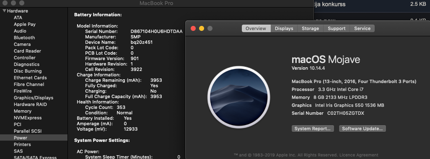This screenshot has height=159, width=430.
Task: Switch to the Support tab
Action: (x=337, y=28)
